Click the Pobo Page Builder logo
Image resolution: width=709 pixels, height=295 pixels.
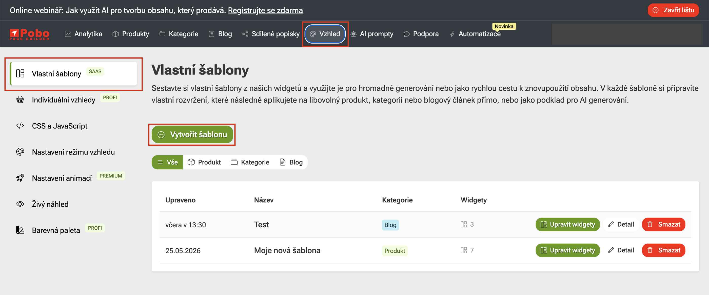tap(29, 34)
